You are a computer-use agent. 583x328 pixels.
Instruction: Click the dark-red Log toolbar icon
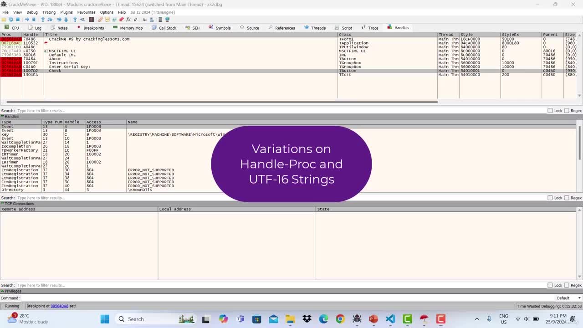(x=91, y=20)
